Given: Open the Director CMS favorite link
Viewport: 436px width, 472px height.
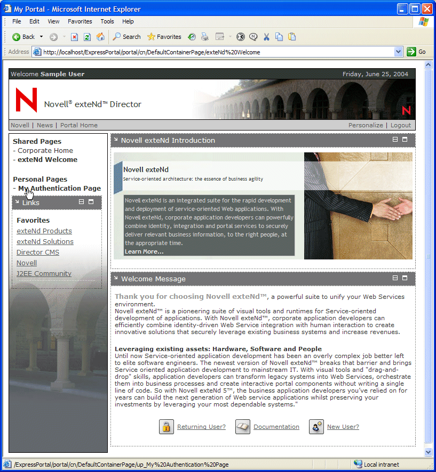Looking at the screenshot, I should pyautogui.click(x=38, y=253).
